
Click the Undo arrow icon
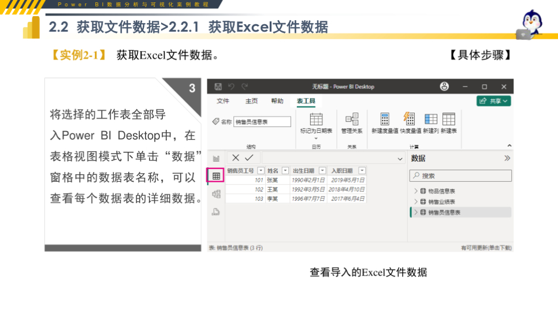(x=231, y=87)
